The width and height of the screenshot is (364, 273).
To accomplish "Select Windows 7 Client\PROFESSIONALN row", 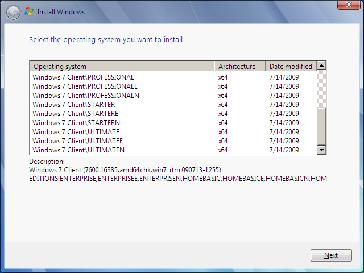I will (173, 95).
